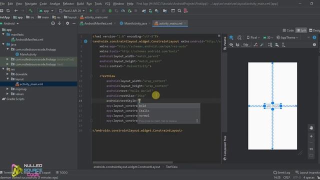Click the editor horizontal scrollbar
Viewport: 320px width, 180px height.
132,162
